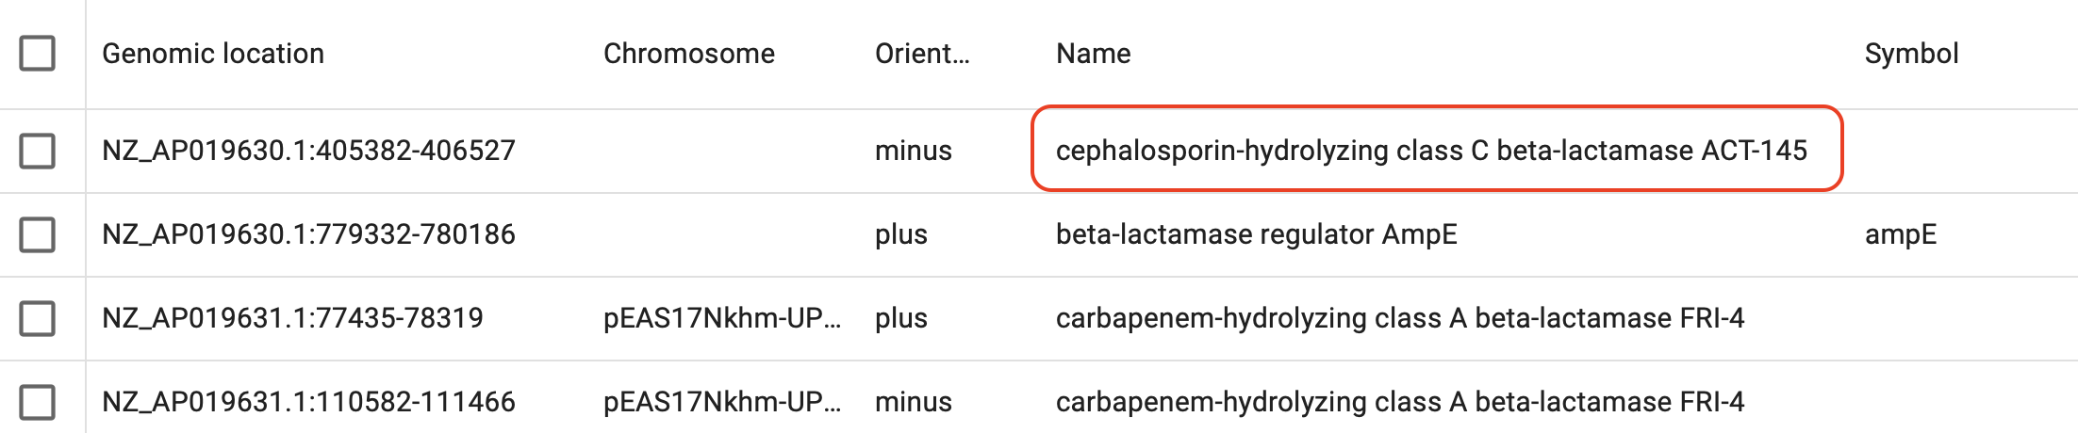Toggle the select-all checkbox in table header
Screen dimensions: 2078x433
pyautogui.click(x=38, y=54)
